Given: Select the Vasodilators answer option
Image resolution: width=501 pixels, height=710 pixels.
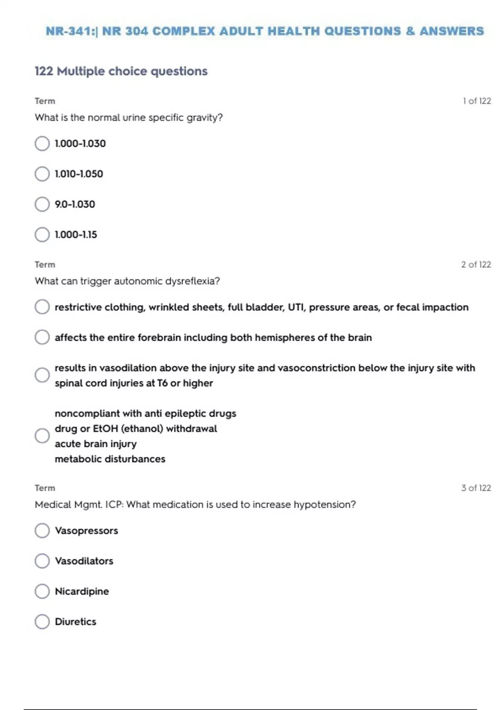Looking at the screenshot, I should point(42,561).
